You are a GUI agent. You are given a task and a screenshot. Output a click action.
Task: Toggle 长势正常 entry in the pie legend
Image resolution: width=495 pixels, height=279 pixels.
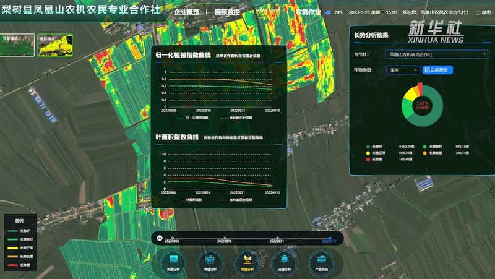pos(376,153)
